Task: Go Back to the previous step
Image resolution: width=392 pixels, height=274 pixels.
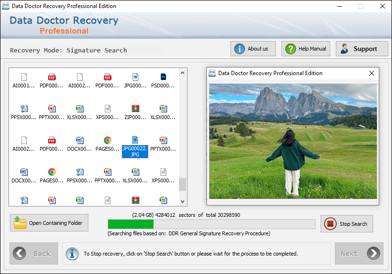Action: click(34, 254)
